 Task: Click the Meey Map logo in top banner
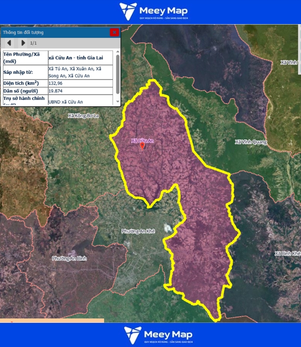(x=154, y=12)
